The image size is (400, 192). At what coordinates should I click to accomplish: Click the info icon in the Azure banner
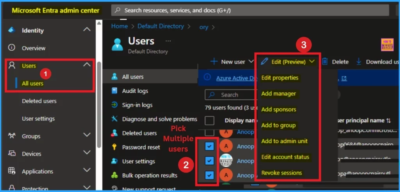coord(207,78)
